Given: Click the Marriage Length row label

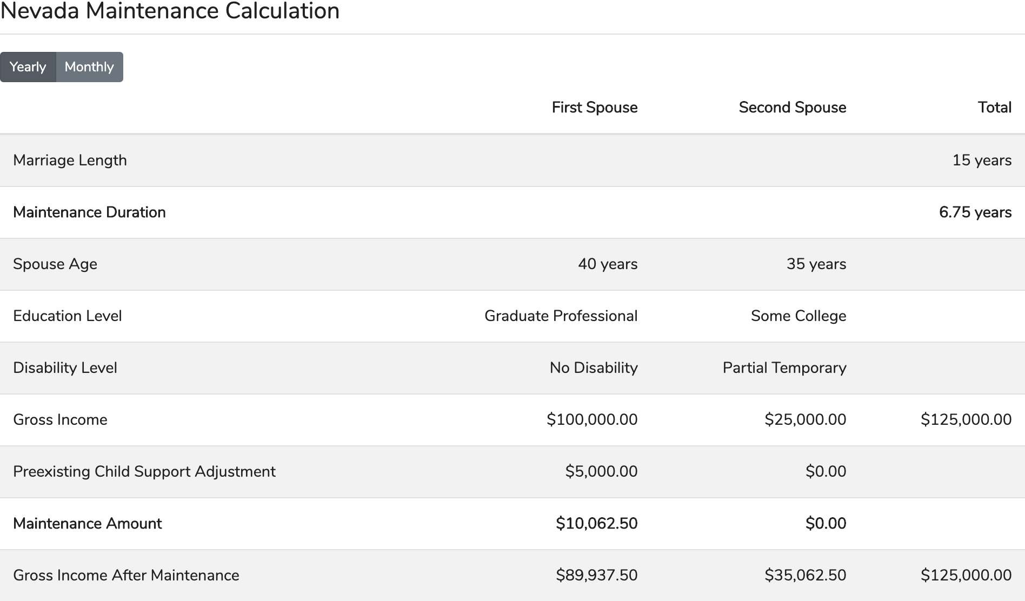Looking at the screenshot, I should click(70, 161).
